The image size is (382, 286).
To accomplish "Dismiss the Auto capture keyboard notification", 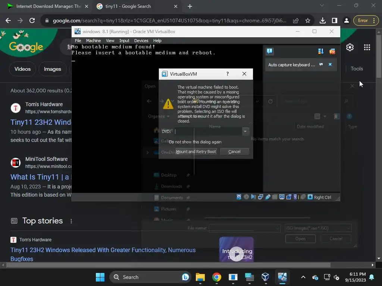I will tap(330, 64).
